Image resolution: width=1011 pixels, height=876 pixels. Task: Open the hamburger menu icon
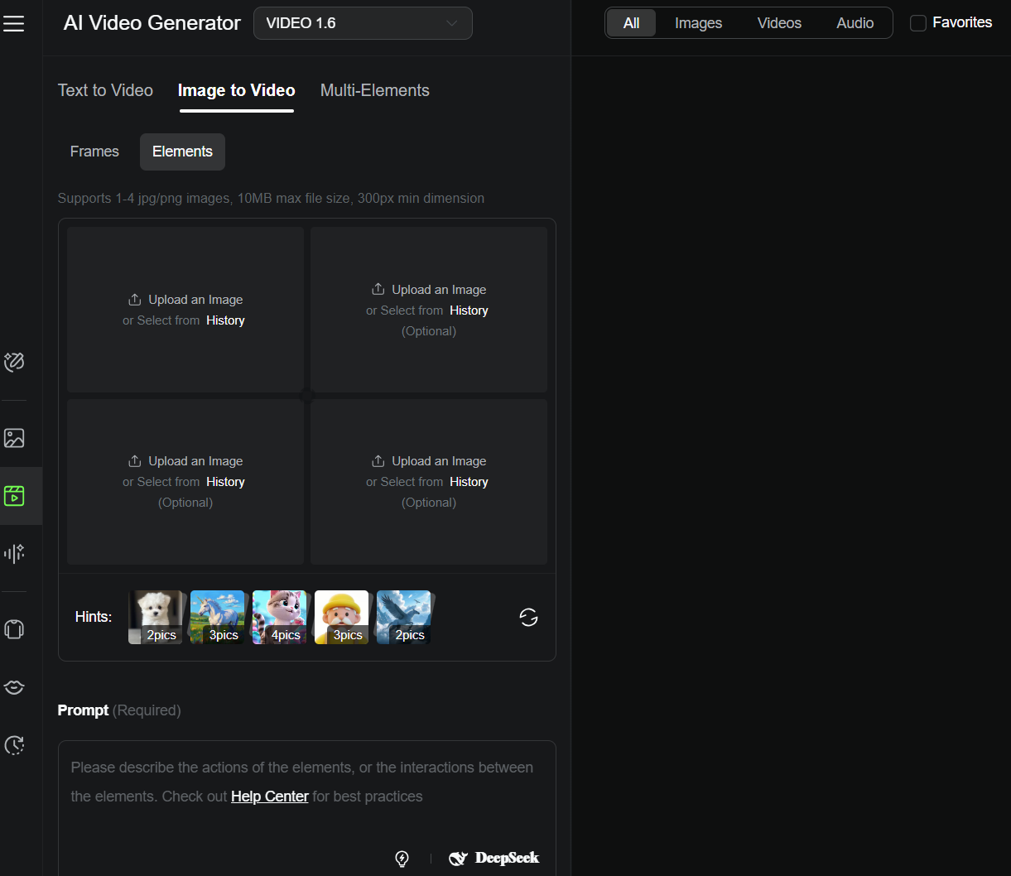coord(14,23)
